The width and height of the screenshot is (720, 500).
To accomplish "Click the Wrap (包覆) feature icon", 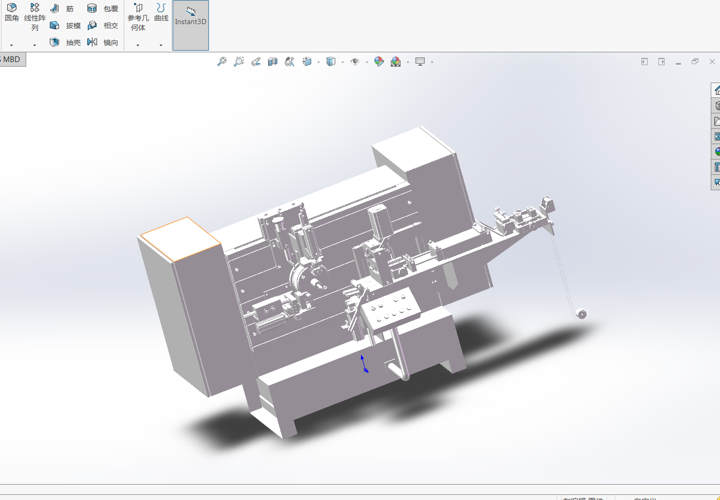I will [92, 9].
